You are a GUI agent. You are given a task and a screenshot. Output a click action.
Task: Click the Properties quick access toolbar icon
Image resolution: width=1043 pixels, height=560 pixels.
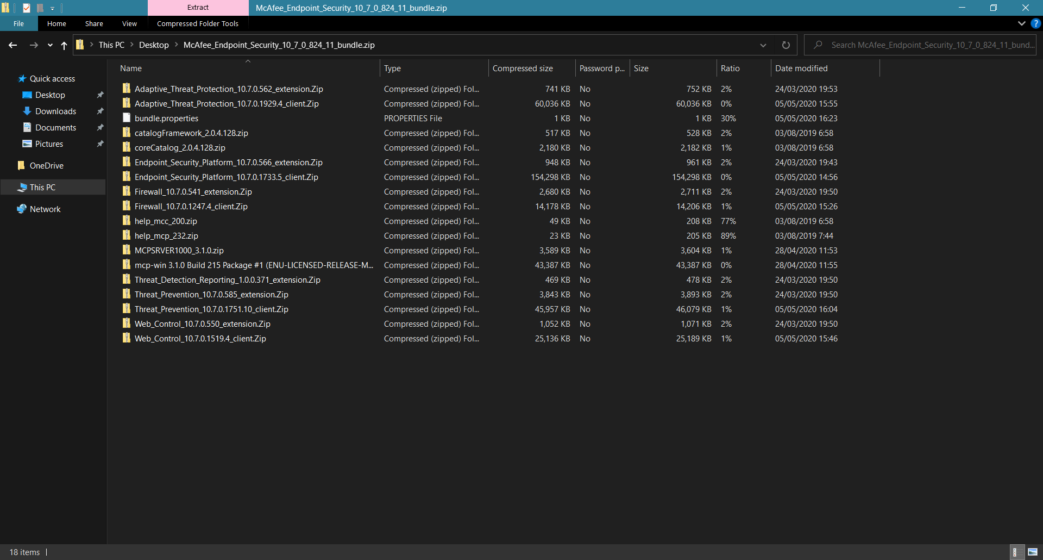(26, 8)
